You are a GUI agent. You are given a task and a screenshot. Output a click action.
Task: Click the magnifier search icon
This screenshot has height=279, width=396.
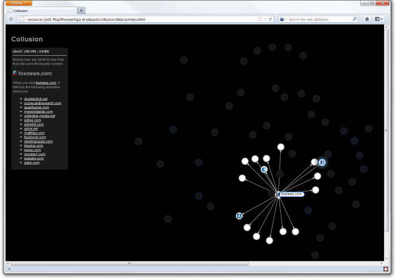(x=355, y=19)
